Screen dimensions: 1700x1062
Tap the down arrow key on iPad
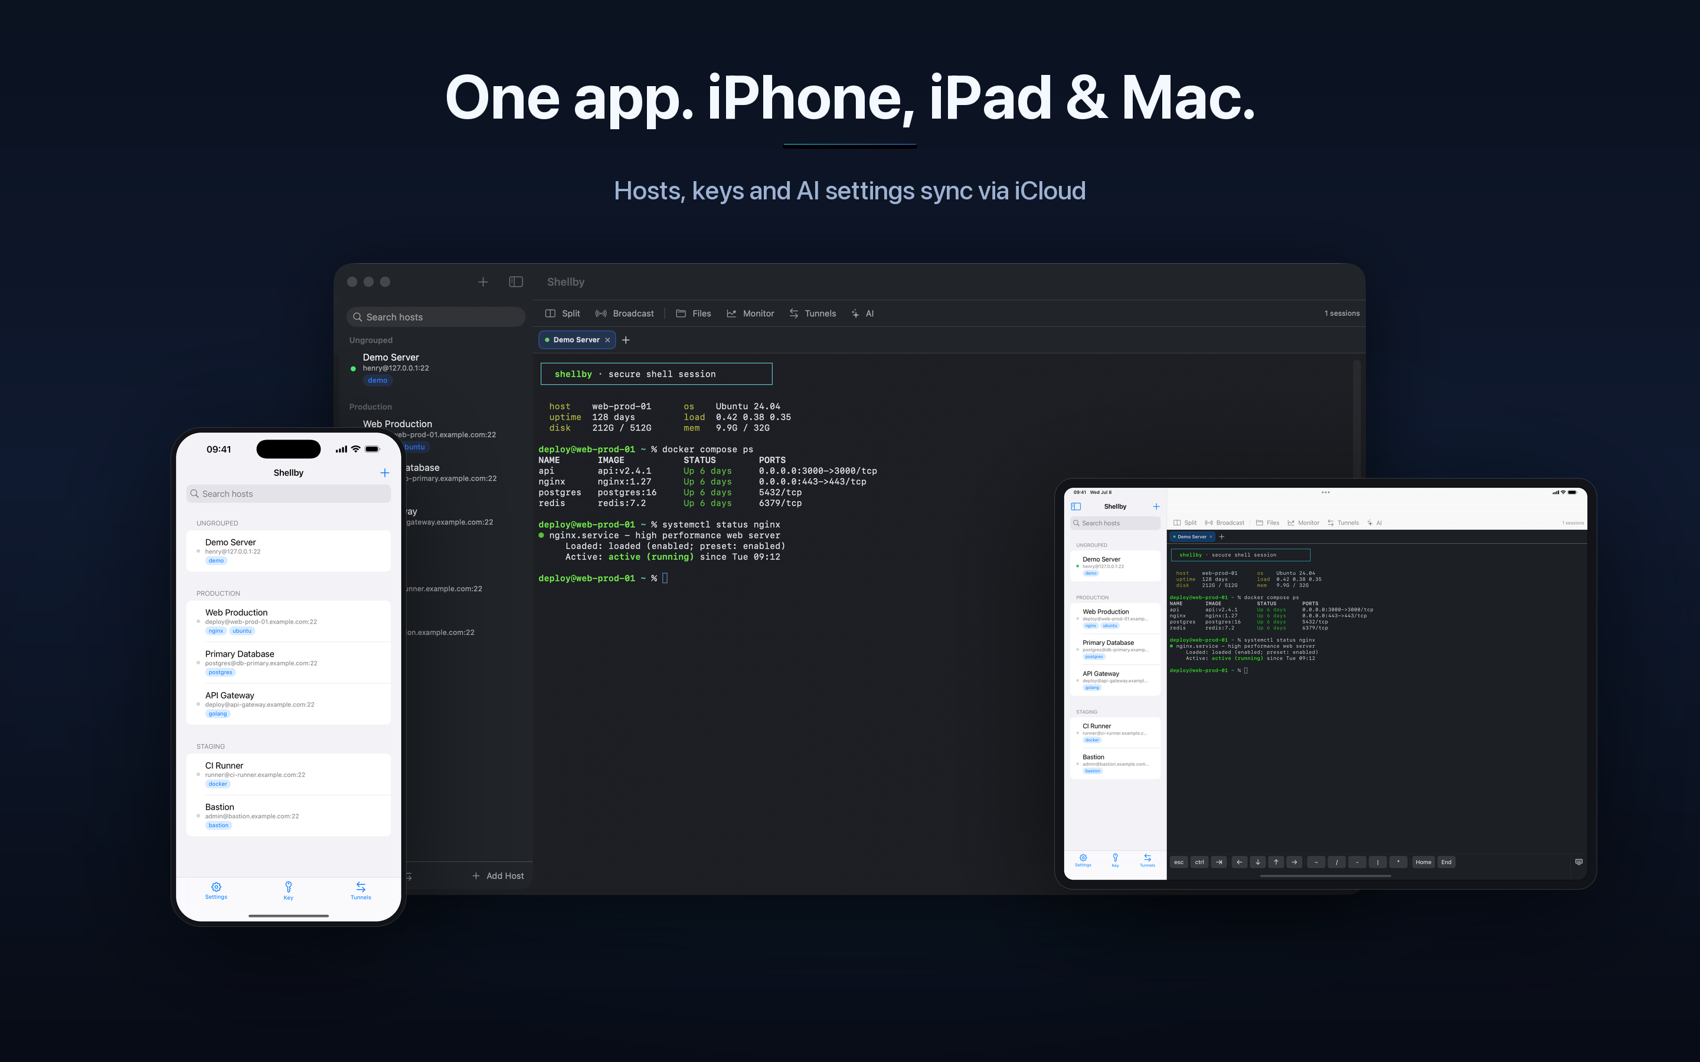pyautogui.click(x=1258, y=862)
